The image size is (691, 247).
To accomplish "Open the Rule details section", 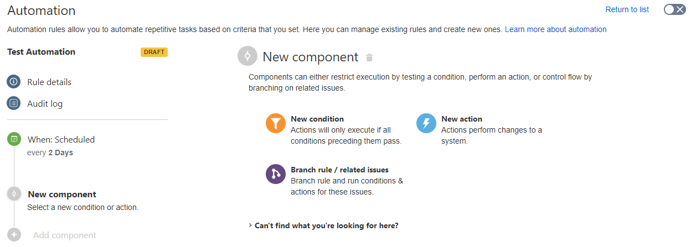I will click(49, 82).
